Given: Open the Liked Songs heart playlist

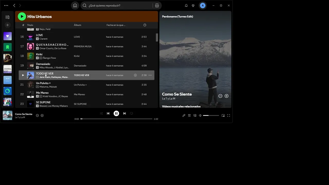Looking at the screenshot, I should point(7,36).
